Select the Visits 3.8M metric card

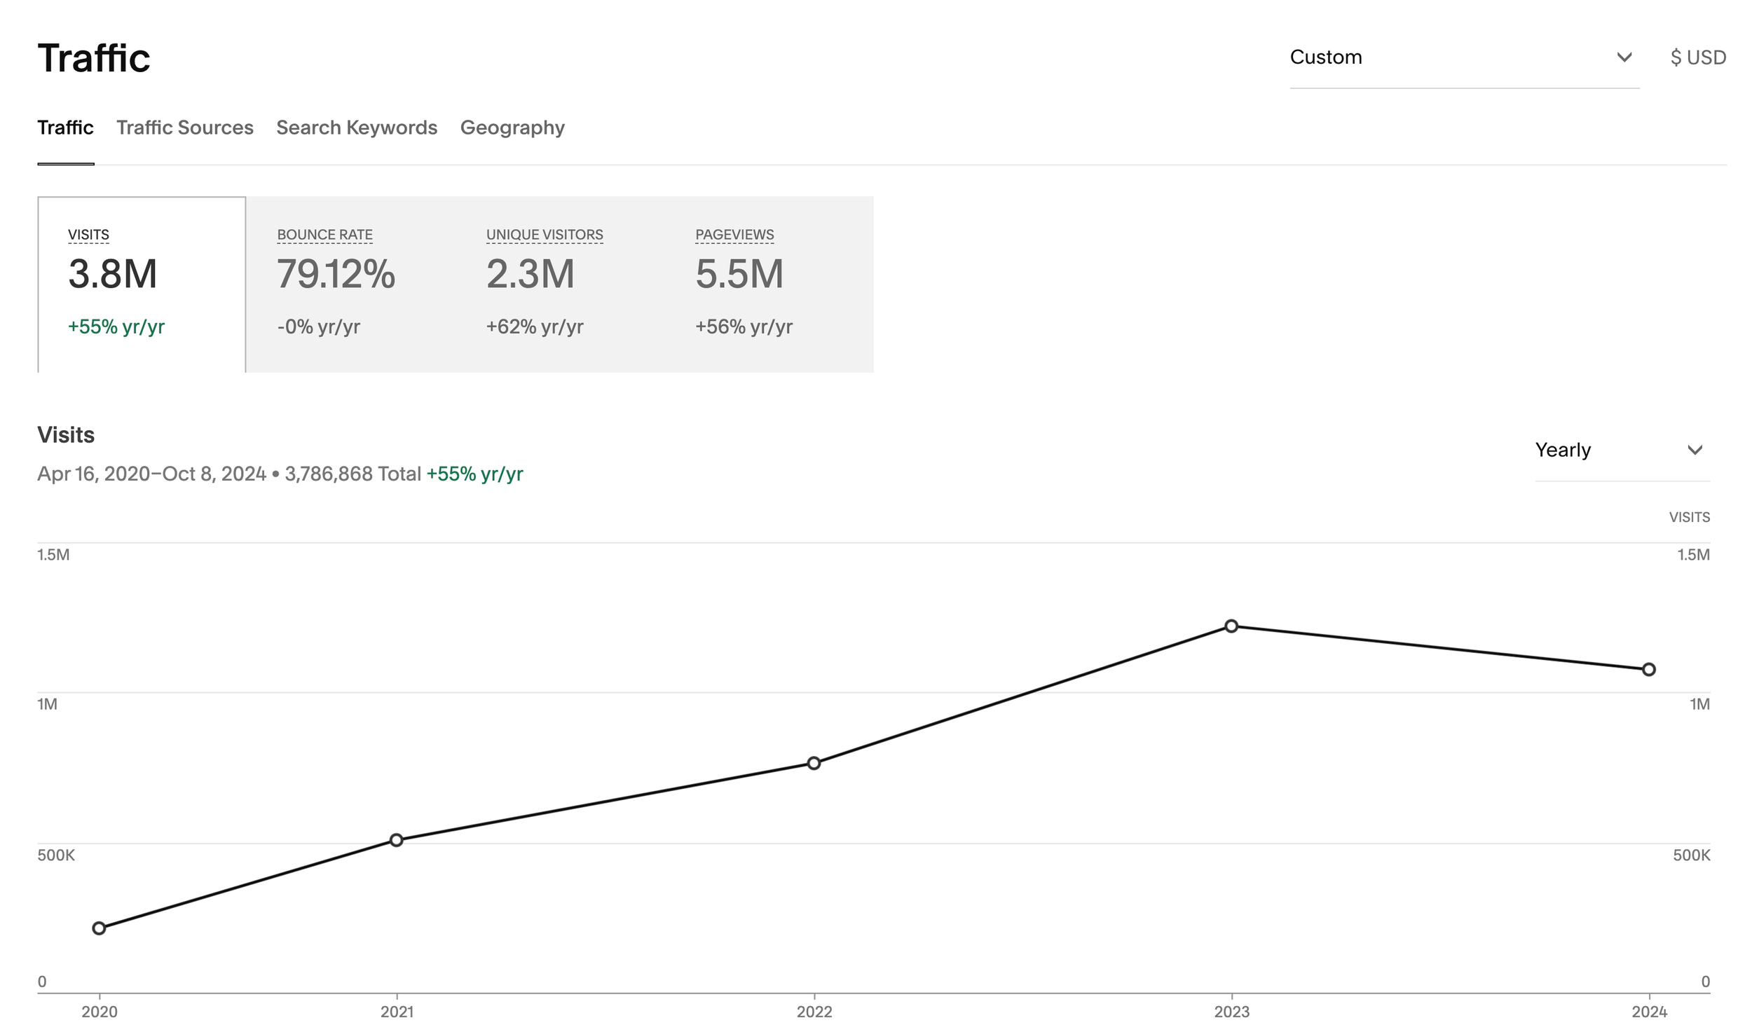142,284
